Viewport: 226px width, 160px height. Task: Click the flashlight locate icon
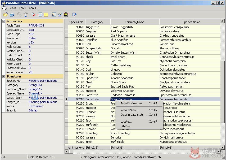[33, 14]
